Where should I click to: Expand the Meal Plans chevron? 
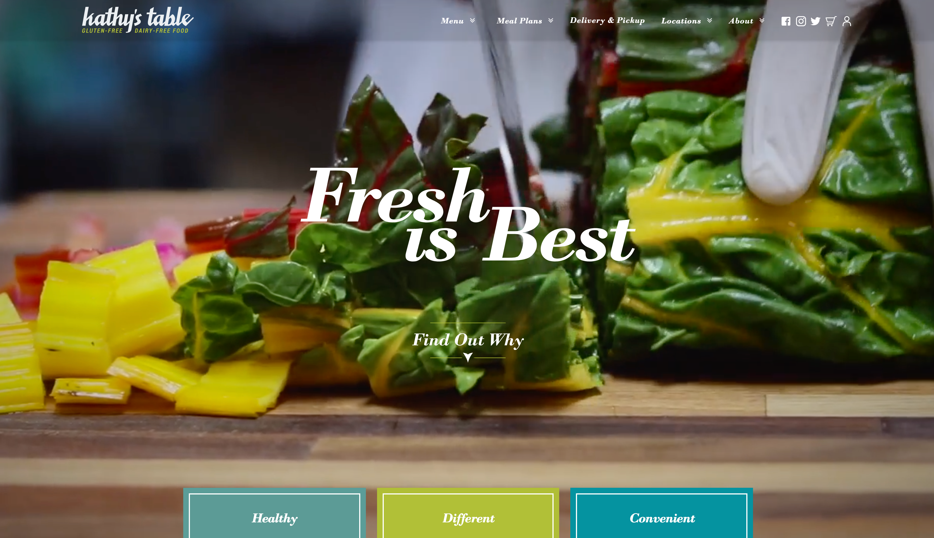(x=551, y=20)
